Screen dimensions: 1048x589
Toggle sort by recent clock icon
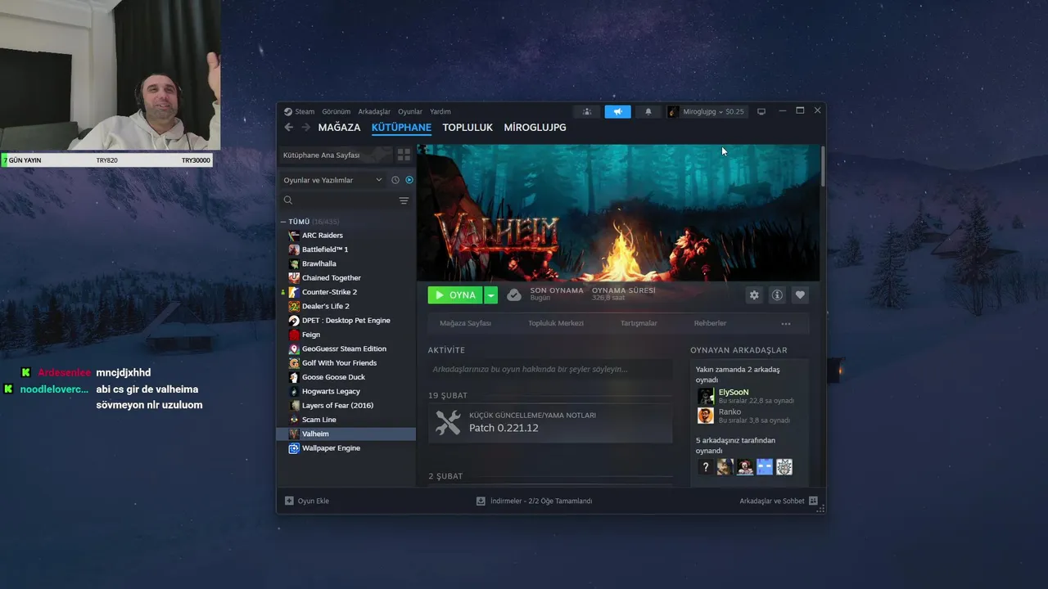(x=395, y=180)
